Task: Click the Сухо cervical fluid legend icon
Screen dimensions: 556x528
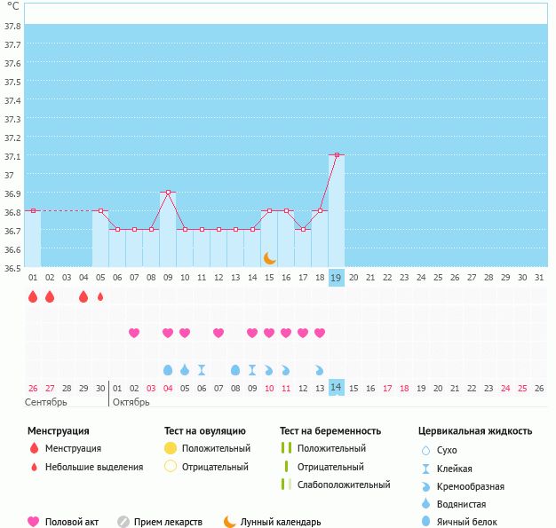Action: [x=425, y=451]
